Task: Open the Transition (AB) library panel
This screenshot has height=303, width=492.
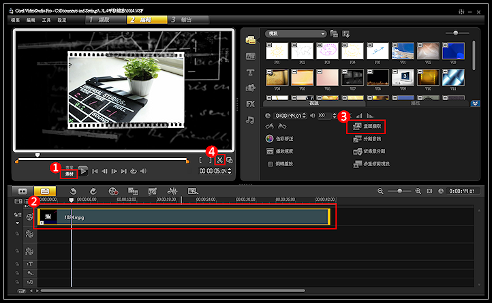Action: [x=250, y=57]
